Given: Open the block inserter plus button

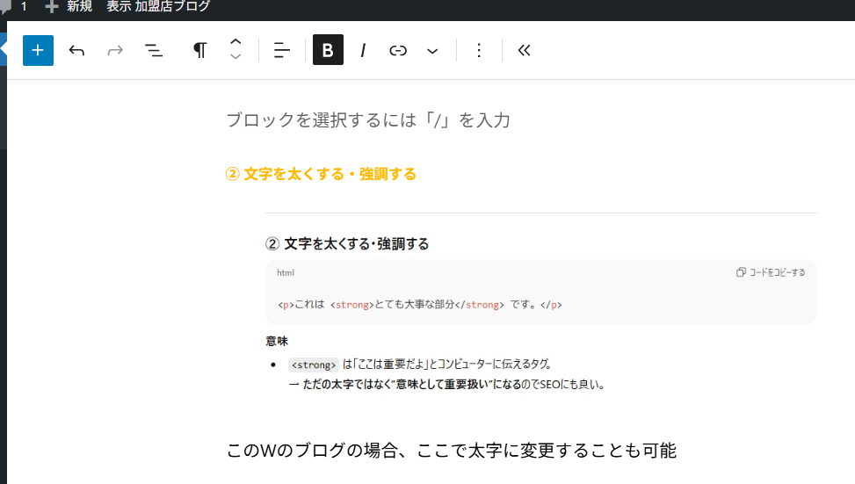Looking at the screenshot, I should 38,51.
